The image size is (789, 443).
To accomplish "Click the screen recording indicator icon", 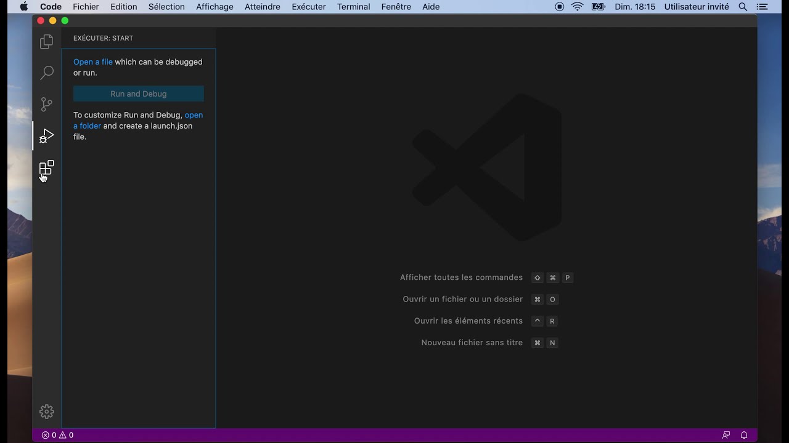I will pyautogui.click(x=560, y=7).
